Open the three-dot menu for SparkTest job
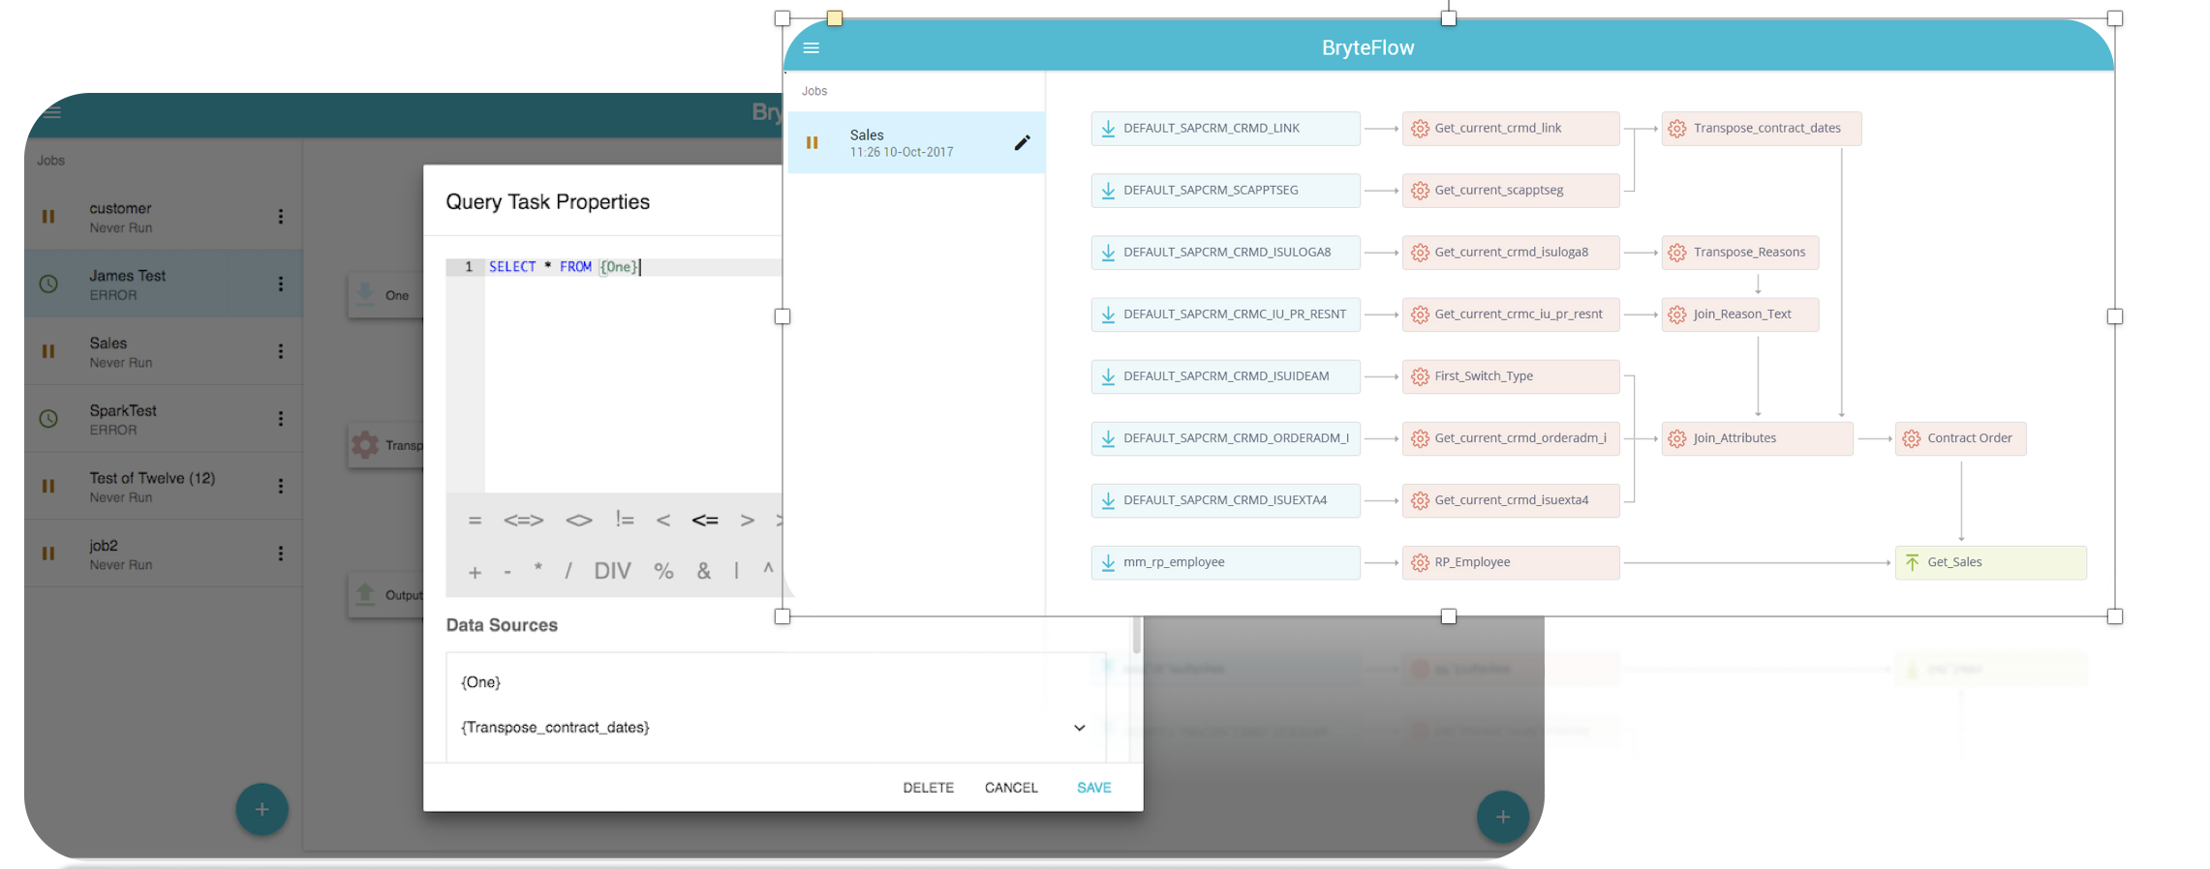Screen dimensions: 2210x869 click(x=281, y=419)
